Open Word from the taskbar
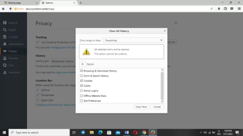 (127, 132)
